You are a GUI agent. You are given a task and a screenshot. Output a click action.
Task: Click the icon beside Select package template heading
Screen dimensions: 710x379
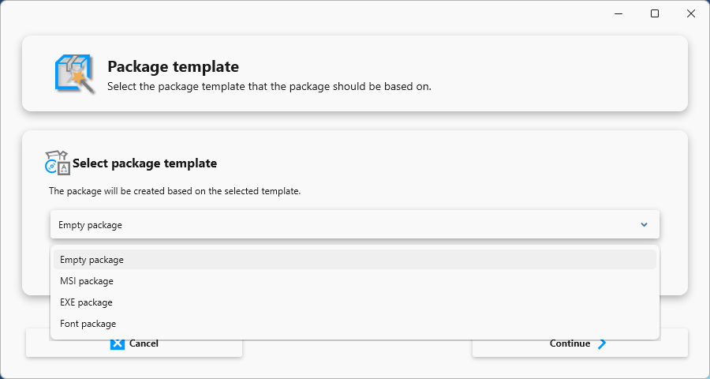pos(58,163)
